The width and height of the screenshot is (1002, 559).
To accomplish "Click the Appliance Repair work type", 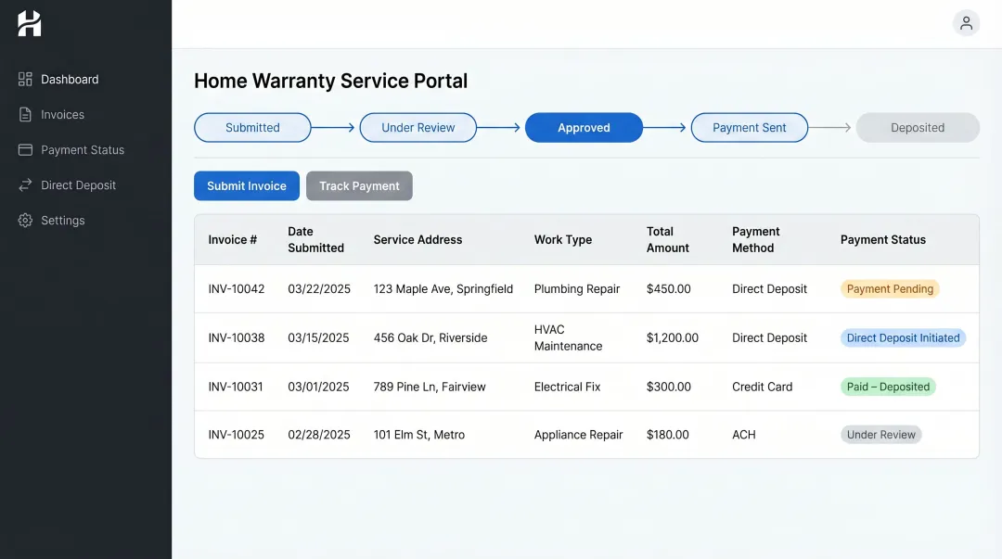I will (x=578, y=435).
